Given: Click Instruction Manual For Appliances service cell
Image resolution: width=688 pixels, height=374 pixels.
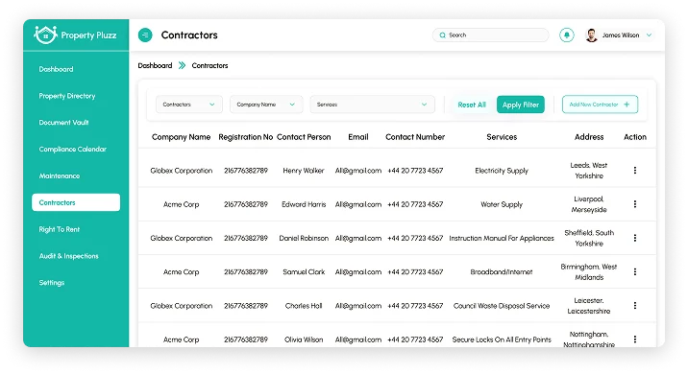Looking at the screenshot, I should 502,238.
